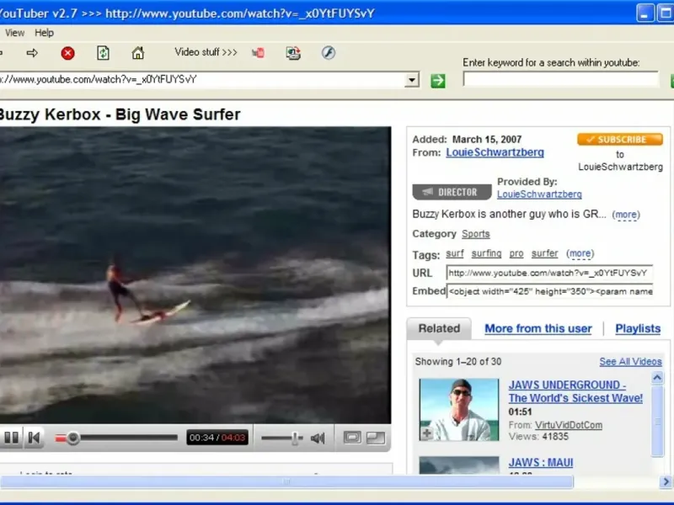674x505 pixels.
Task: Expand description with (more) link
Action: 626,215
